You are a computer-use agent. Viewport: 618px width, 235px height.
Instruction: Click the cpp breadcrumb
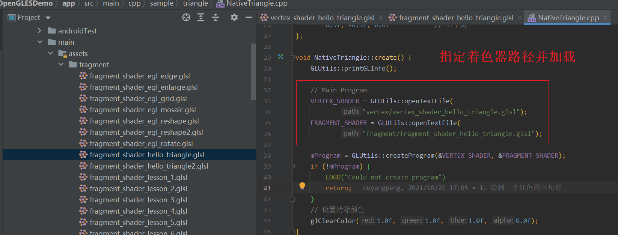tap(134, 3)
